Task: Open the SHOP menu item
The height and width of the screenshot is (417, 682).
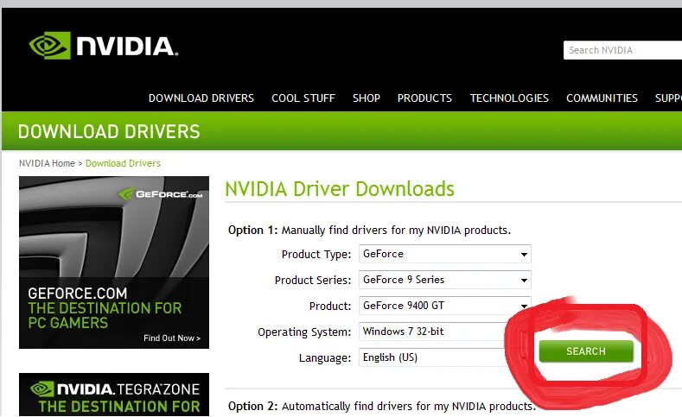Action: pos(366,98)
